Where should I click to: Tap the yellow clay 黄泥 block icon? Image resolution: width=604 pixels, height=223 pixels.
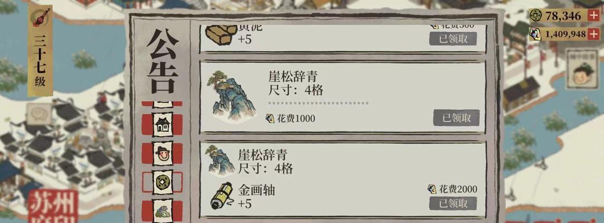coord(221,35)
